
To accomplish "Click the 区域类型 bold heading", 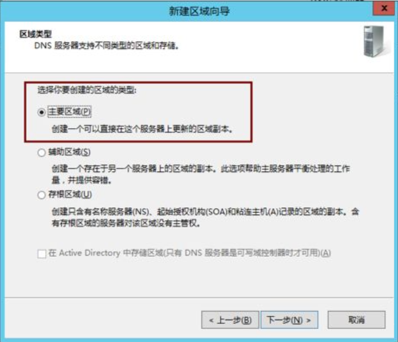I will coord(35,34).
